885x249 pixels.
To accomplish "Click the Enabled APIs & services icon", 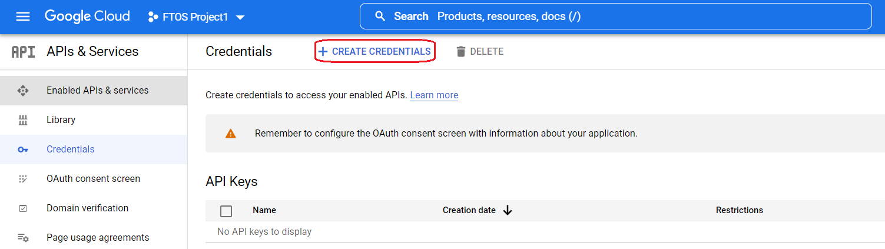I will tap(23, 91).
